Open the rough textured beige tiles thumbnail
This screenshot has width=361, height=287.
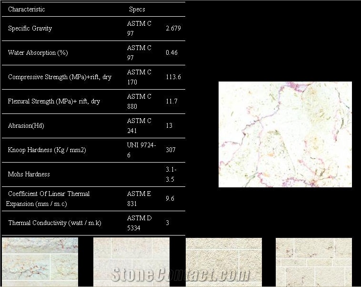224,262
